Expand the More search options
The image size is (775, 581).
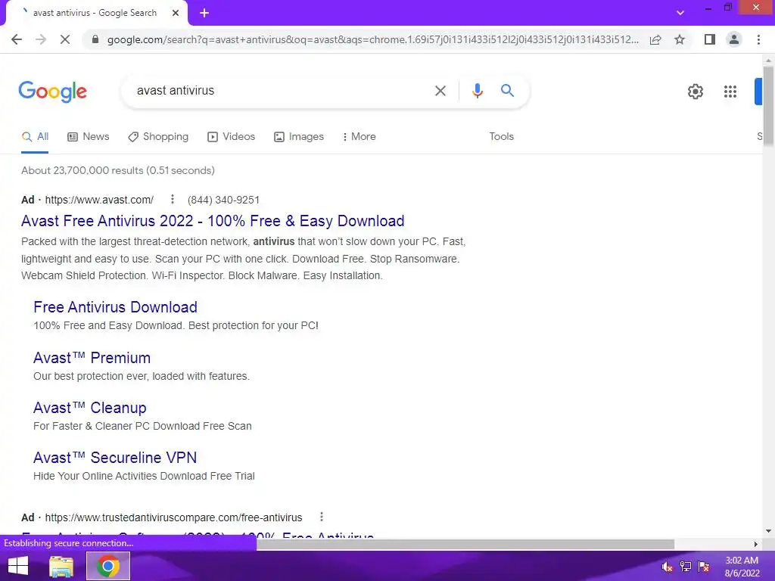point(359,137)
